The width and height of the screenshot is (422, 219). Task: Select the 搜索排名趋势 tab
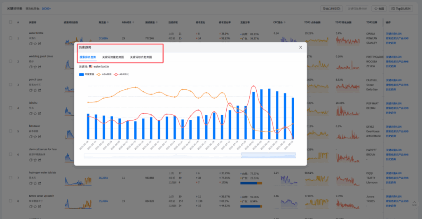click(88, 57)
